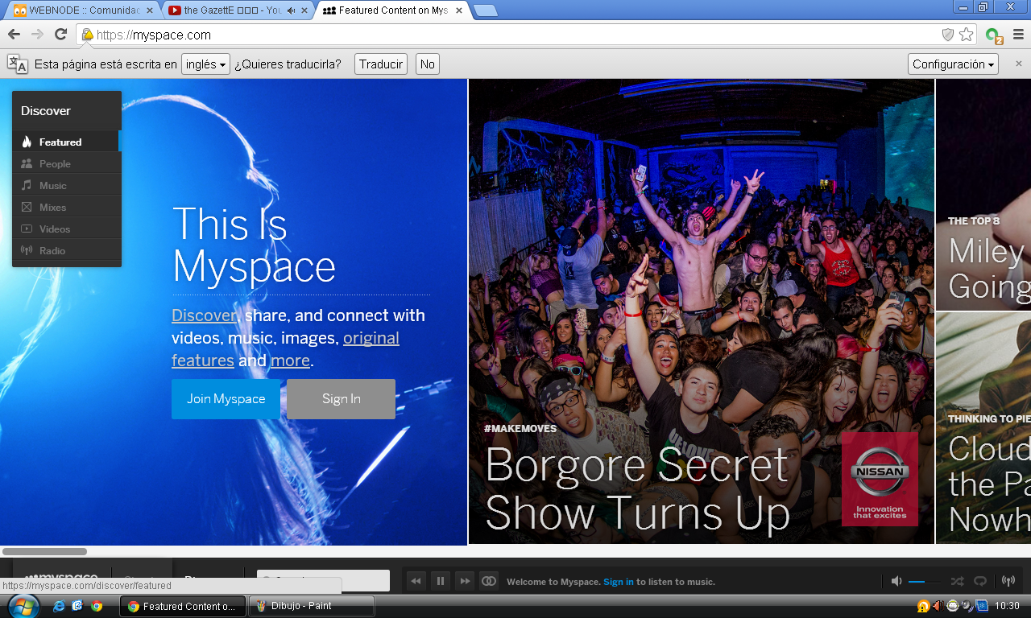The width and height of the screenshot is (1031, 618).
Task: Toggle repeat in the music player
Action: [x=980, y=581]
